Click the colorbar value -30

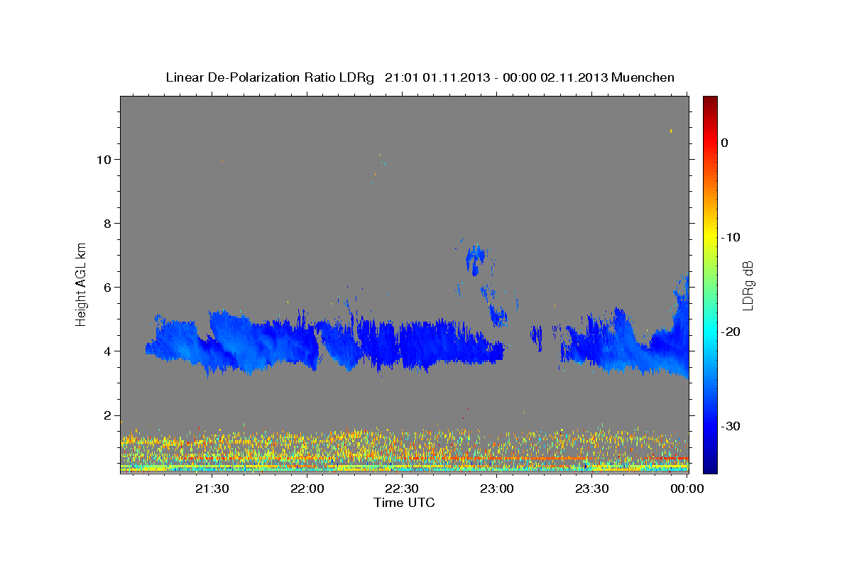coord(731,426)
